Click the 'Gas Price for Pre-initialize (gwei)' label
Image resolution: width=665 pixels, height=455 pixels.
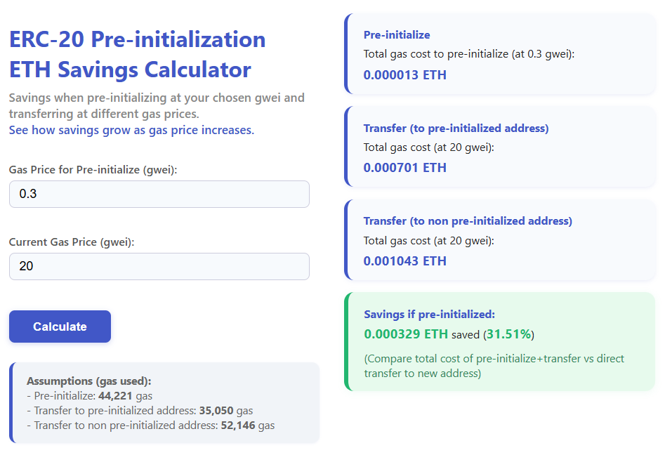click(93, 170)
